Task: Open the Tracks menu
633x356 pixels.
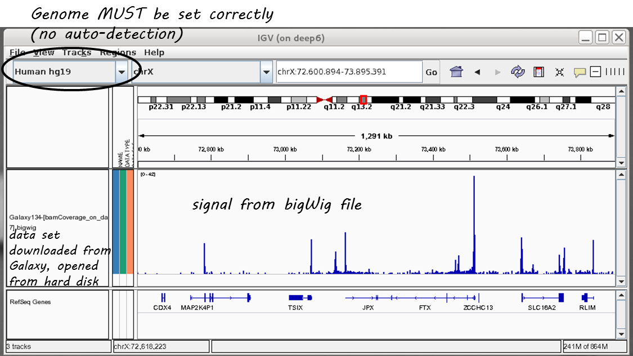Action: coord(77,52)
